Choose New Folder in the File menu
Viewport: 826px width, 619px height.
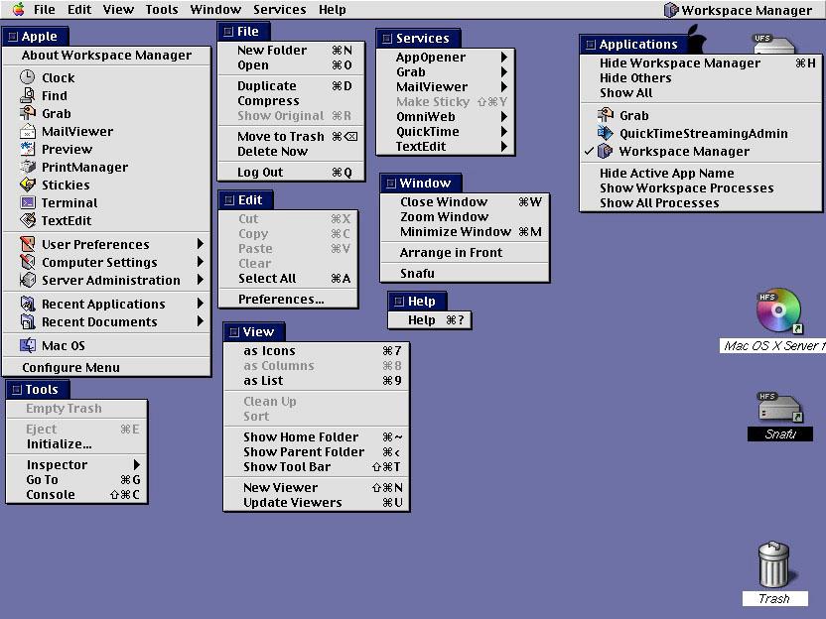click(291, 50)
